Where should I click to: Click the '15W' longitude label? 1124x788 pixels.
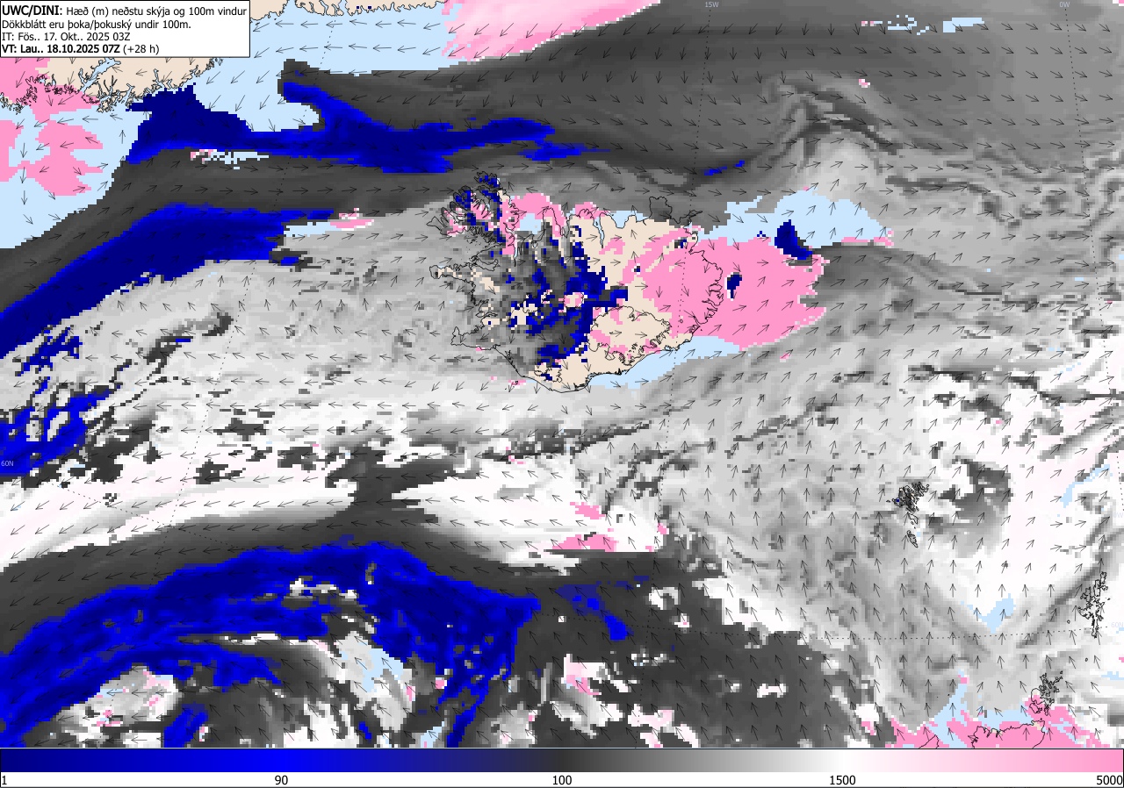[711, 4]
